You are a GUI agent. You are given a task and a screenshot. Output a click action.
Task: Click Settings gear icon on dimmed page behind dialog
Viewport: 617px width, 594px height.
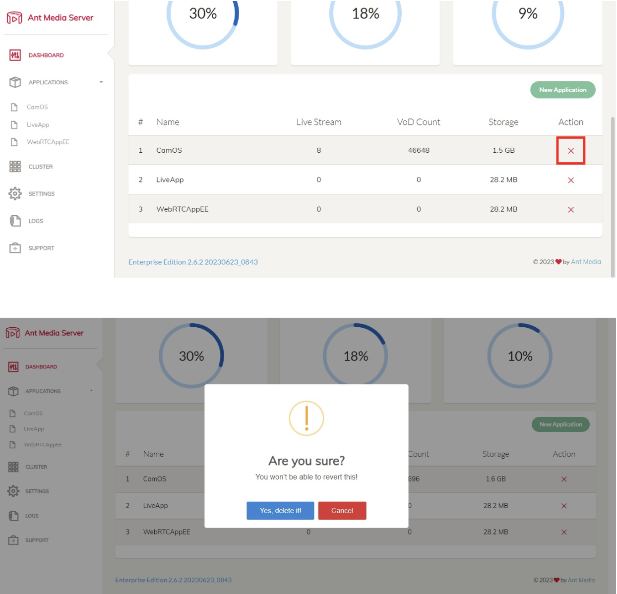click(13, 491)
